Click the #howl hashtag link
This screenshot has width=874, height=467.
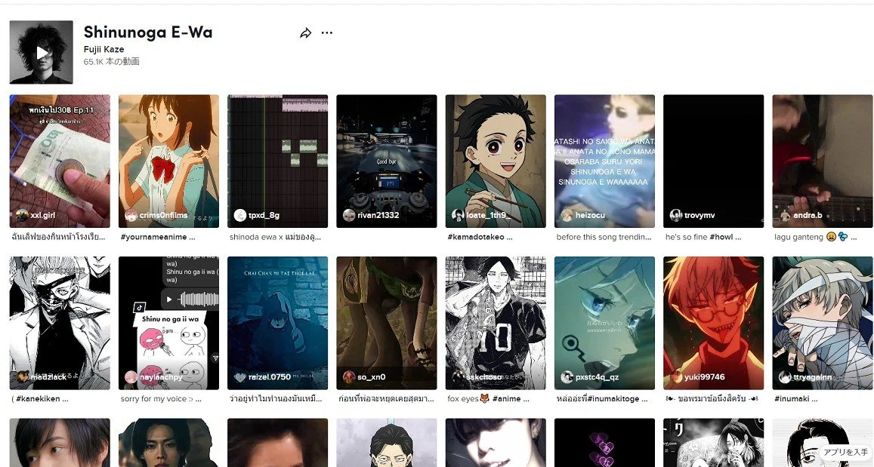pyautogui.click(x=721, y=237)
